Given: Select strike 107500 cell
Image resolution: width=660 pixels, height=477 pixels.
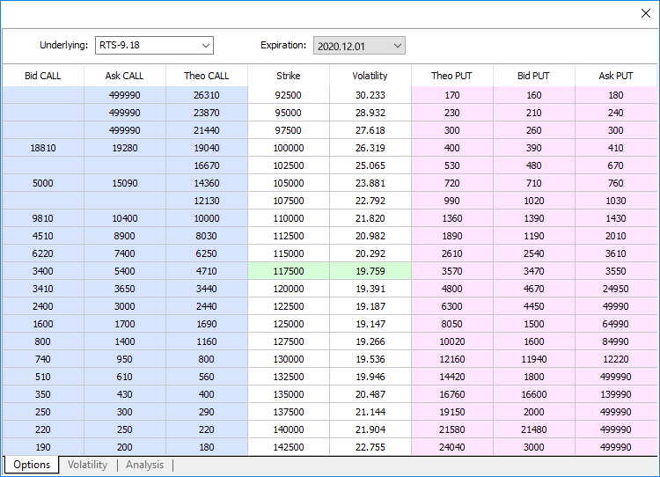Looking at the screenshot, I should click(x=289, y=201).
